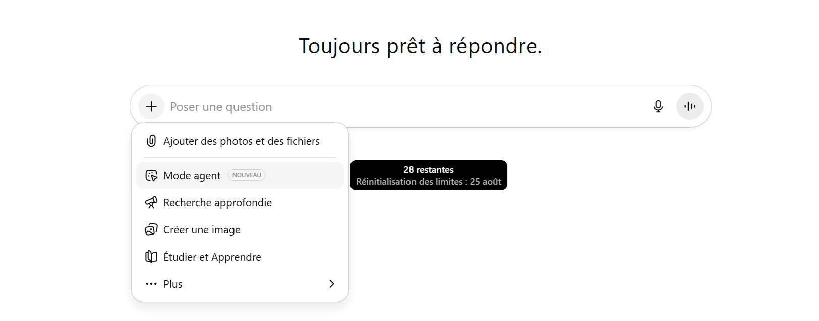Click the three-dots icon next to Plus

pos(151,284)
